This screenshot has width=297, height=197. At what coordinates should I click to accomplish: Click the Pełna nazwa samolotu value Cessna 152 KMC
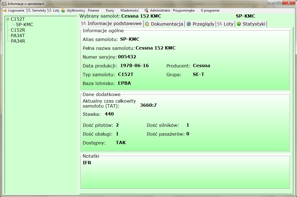pyautogui.click(x=155, y=48)
